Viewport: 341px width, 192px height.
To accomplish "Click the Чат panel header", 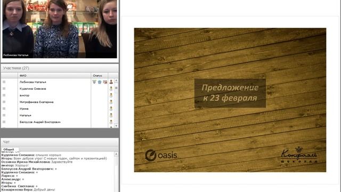I will pyautogui.click(x=60, y=142).
